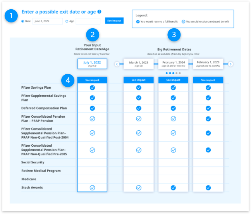Click the date input showing June 2, 2022
The width and height of the screenshot is (251, 214).
tap(47, 21)
